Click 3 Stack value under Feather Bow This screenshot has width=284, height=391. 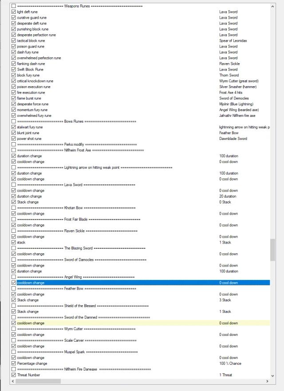pos(225,300)
